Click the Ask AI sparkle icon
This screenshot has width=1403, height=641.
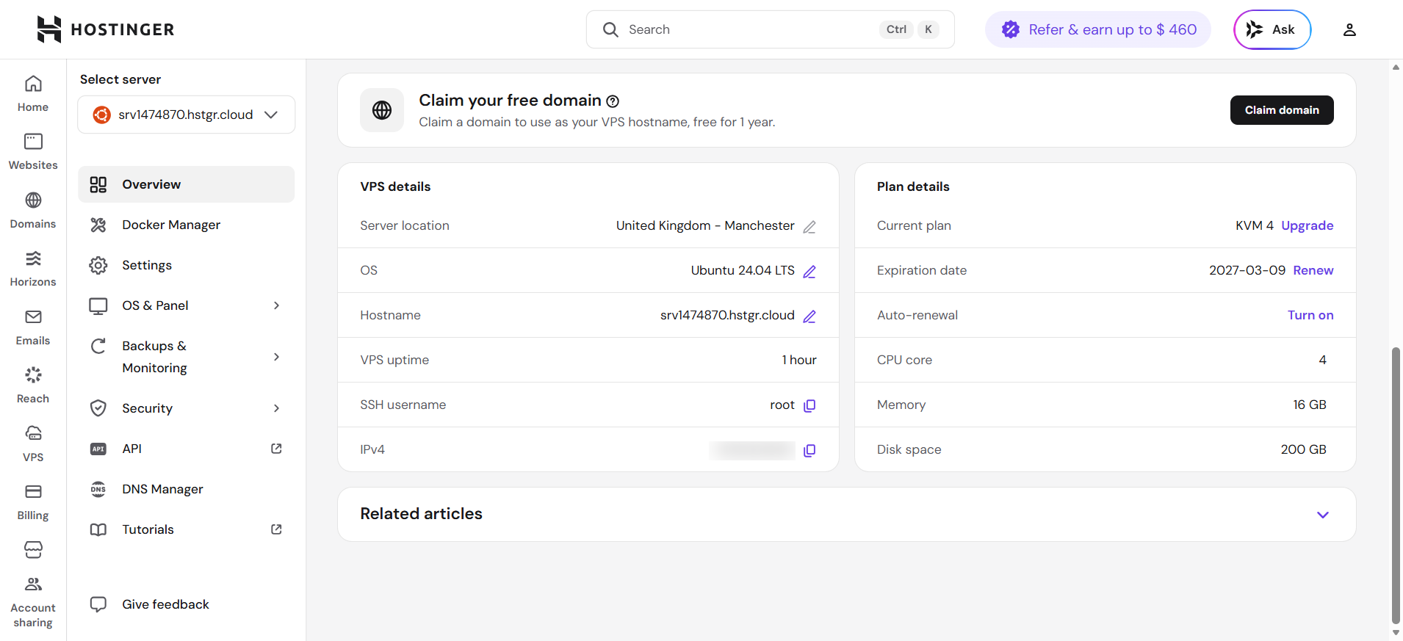tap(1255, 29)
